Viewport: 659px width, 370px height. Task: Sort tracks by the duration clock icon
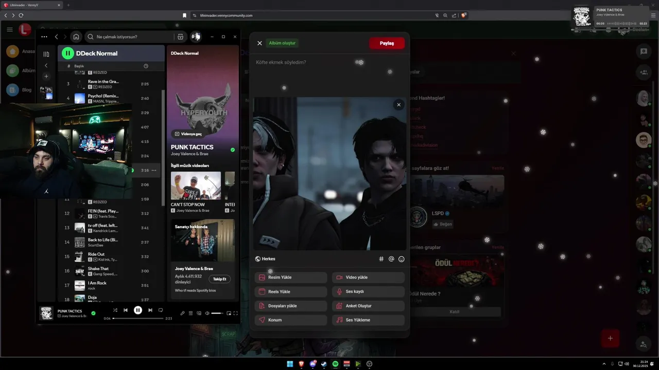[146, 66]
